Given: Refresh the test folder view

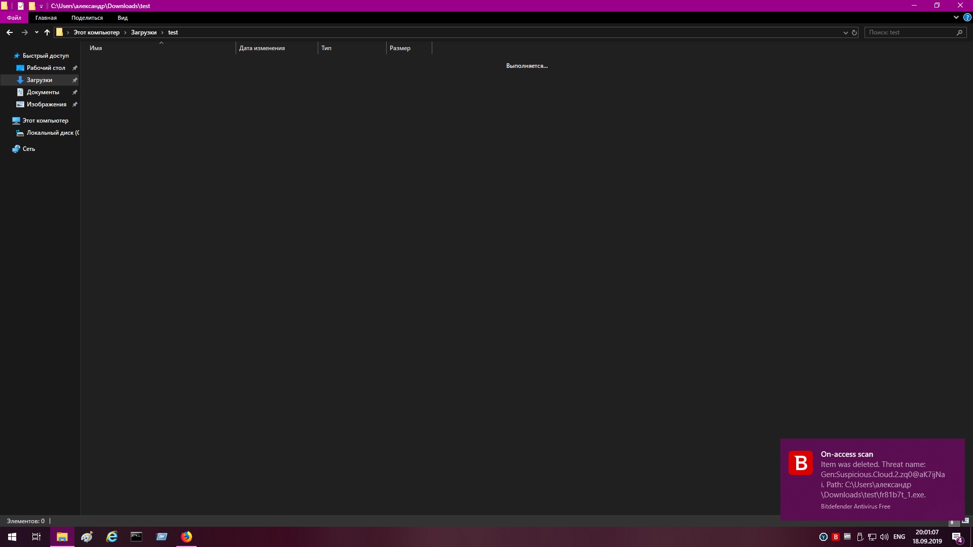Looking at the screenshot, I should 854,32.
